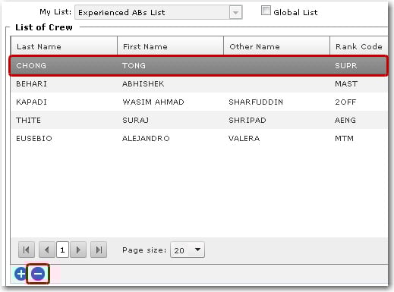Viewport: 394px width, 292px height.
Task: Go to next page of crew list
Action: point(78,250)
